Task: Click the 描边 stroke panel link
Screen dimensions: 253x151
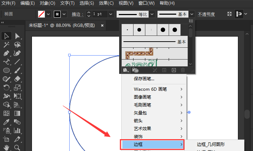Action: (78, 14)
